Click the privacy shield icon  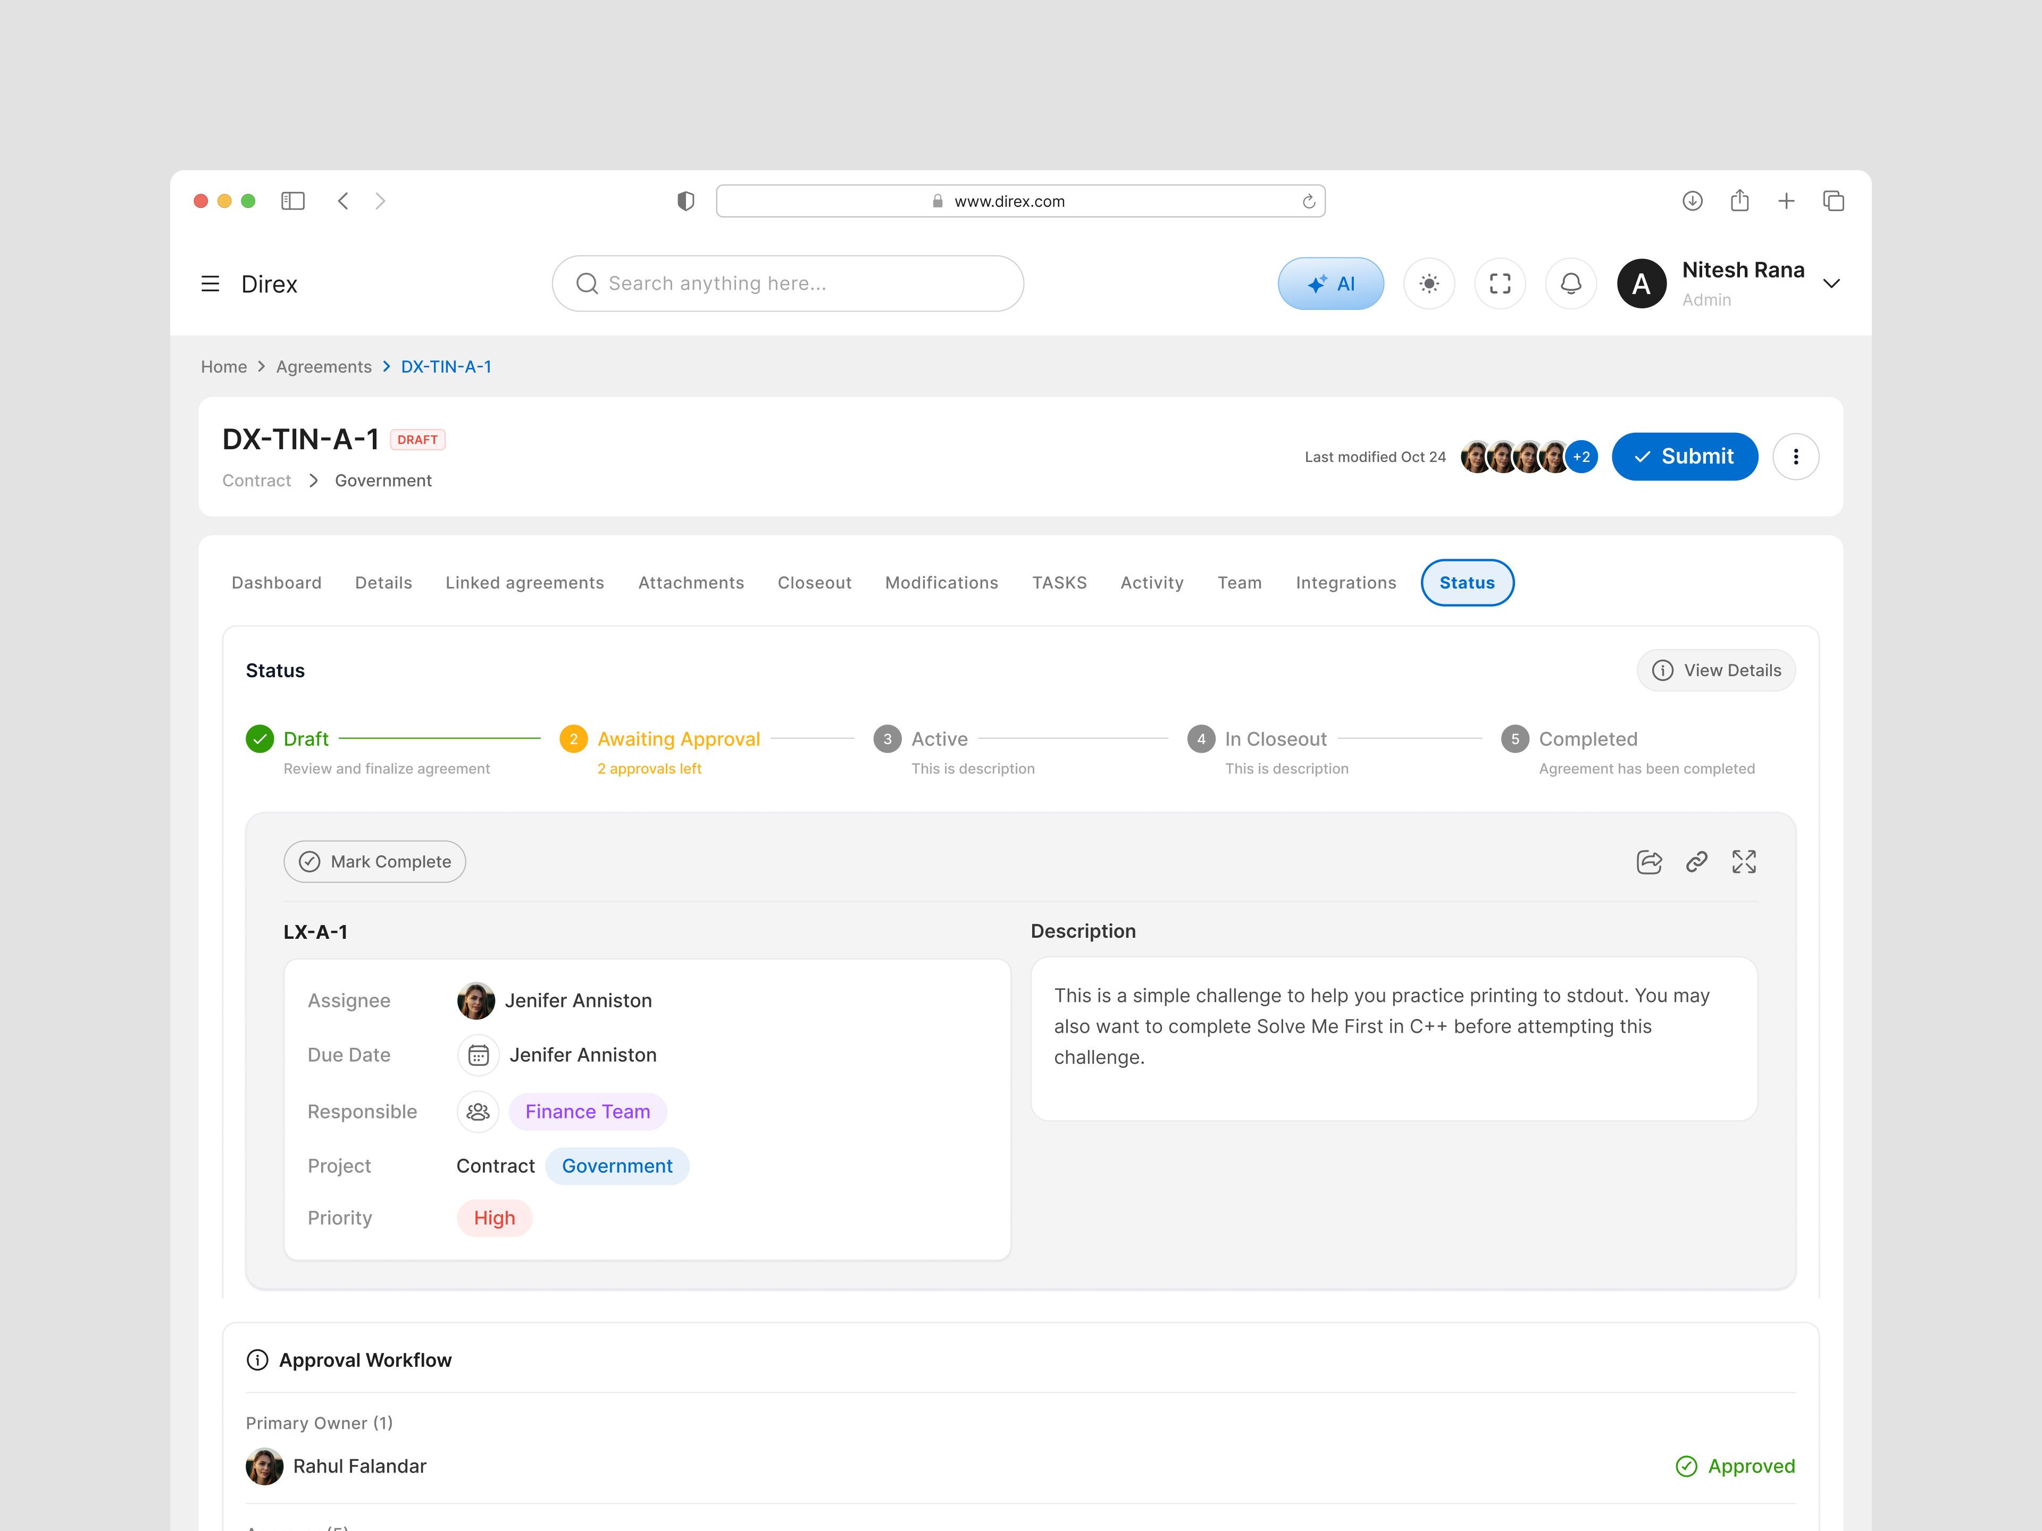tap(686, 201)
